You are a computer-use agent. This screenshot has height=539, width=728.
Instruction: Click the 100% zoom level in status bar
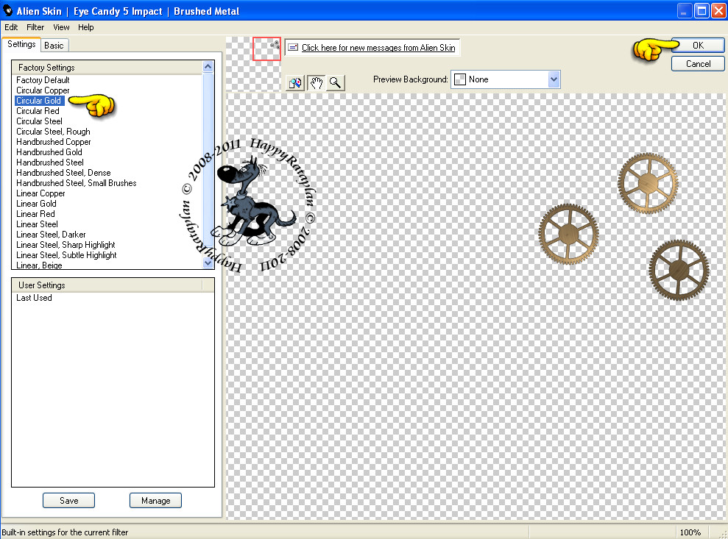[x=690, y=532]
